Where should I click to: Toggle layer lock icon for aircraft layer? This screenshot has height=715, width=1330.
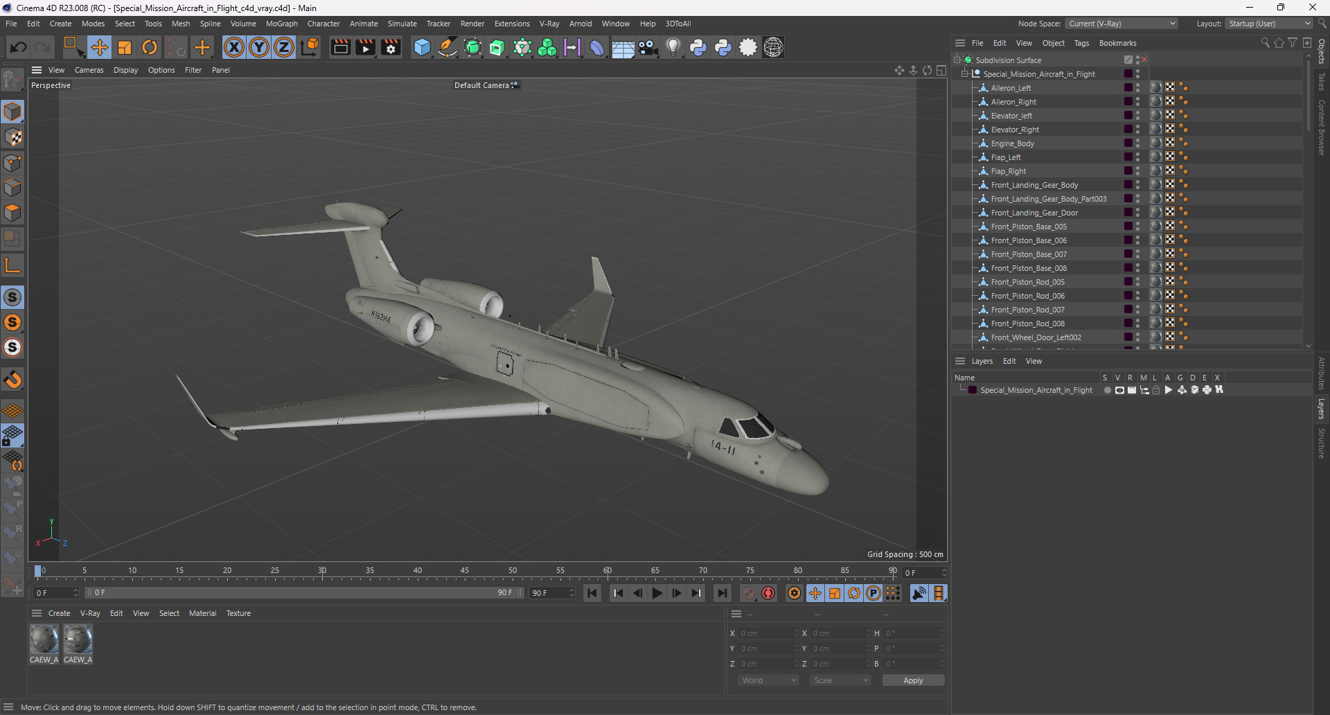[x=1156, y=390]
